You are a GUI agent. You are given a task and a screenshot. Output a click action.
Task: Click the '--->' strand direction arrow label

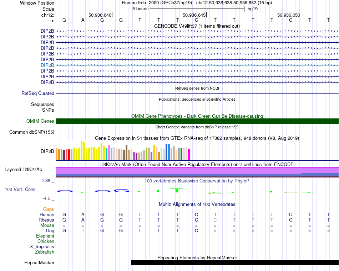click(50, 21)
